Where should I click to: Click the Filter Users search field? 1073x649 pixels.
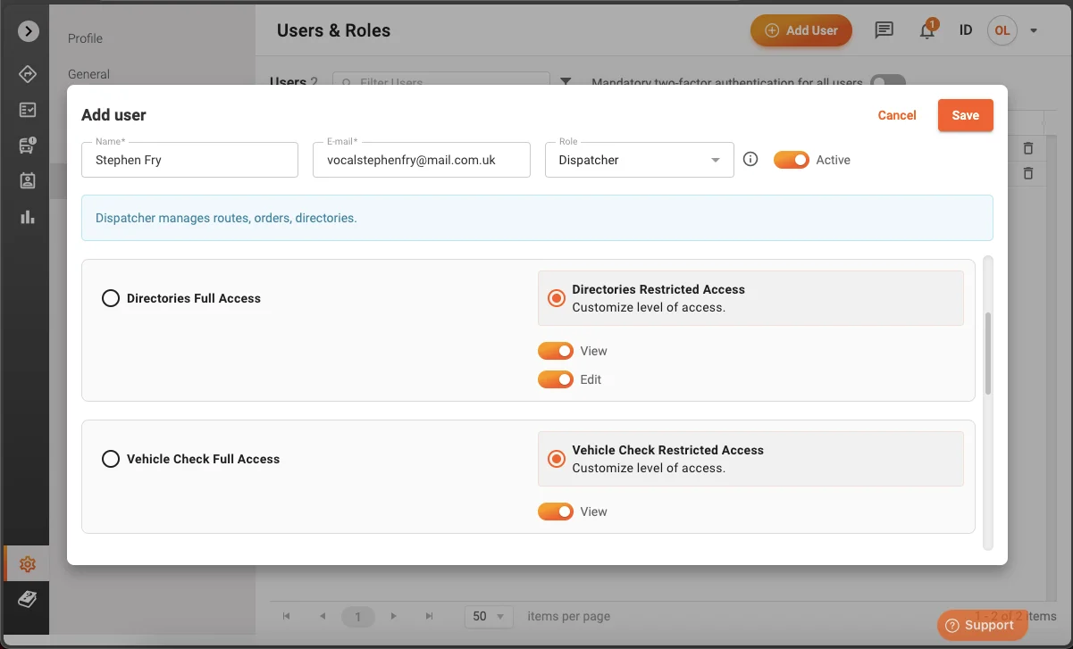[x=441, y=81]
